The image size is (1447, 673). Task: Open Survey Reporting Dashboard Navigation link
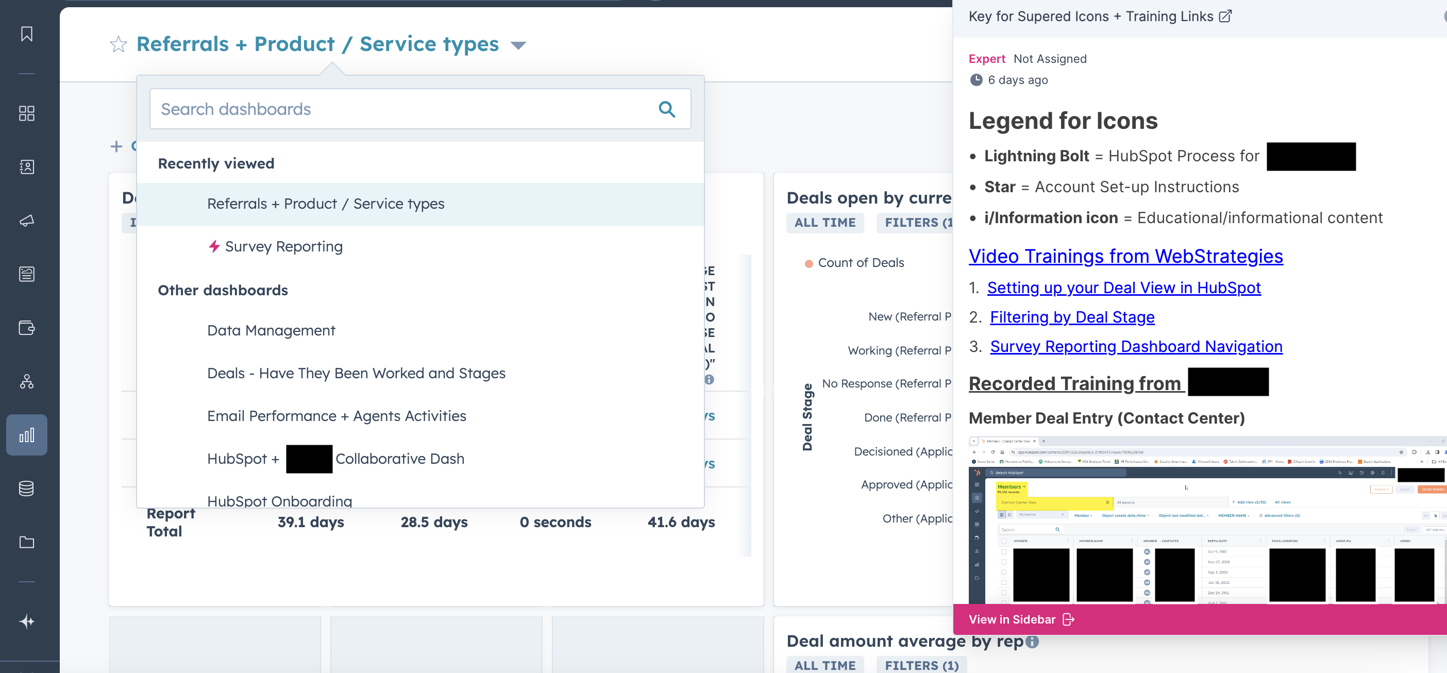[x=1136, y=347]
